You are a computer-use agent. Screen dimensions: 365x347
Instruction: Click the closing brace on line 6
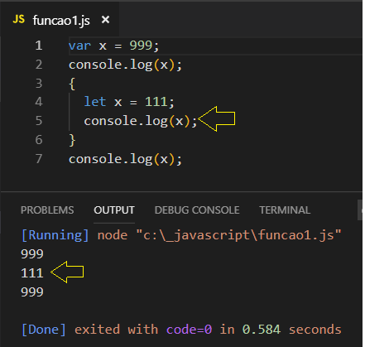coord(72,140)
